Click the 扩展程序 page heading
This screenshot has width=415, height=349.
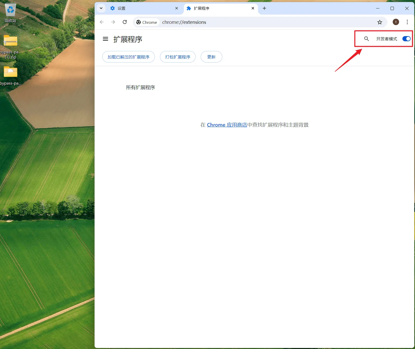pos(128,39)
